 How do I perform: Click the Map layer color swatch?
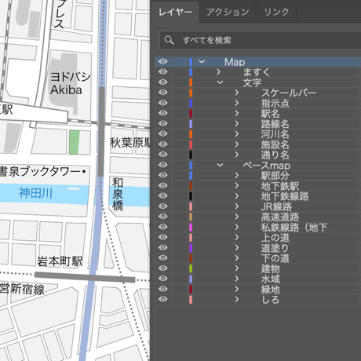191,62
